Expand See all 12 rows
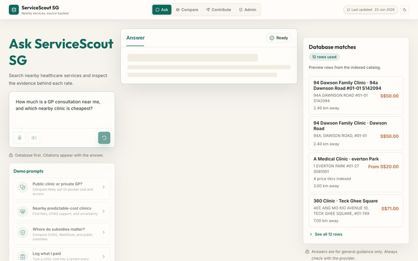Screen dimensions: 418x261 click(326, 234)
